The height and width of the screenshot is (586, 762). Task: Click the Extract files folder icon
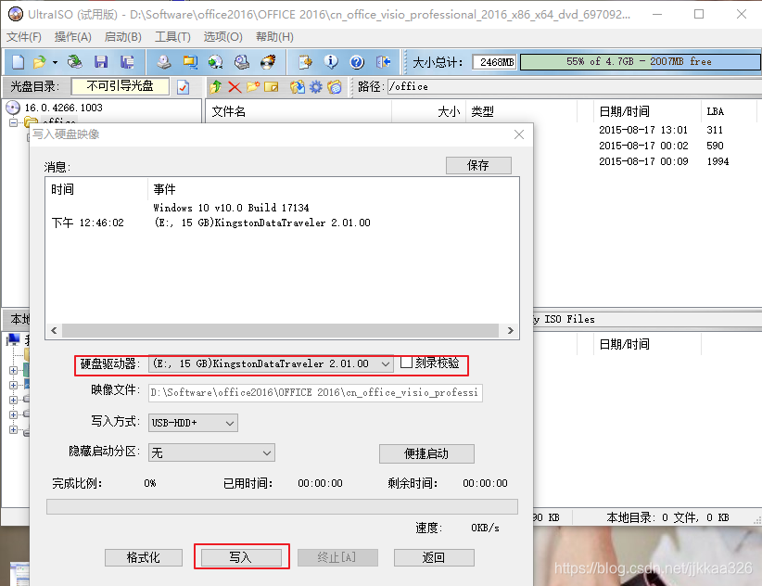coord(297,87)
